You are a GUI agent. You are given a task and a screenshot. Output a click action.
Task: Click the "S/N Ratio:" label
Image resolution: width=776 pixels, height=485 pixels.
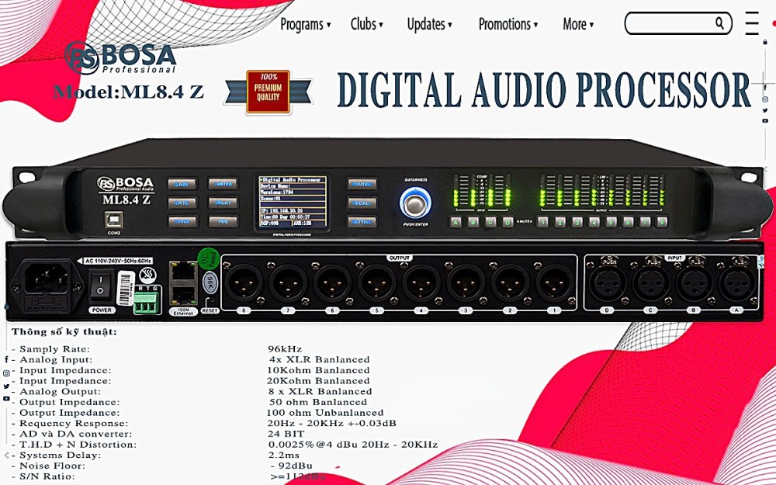click(x=47, y=476)
